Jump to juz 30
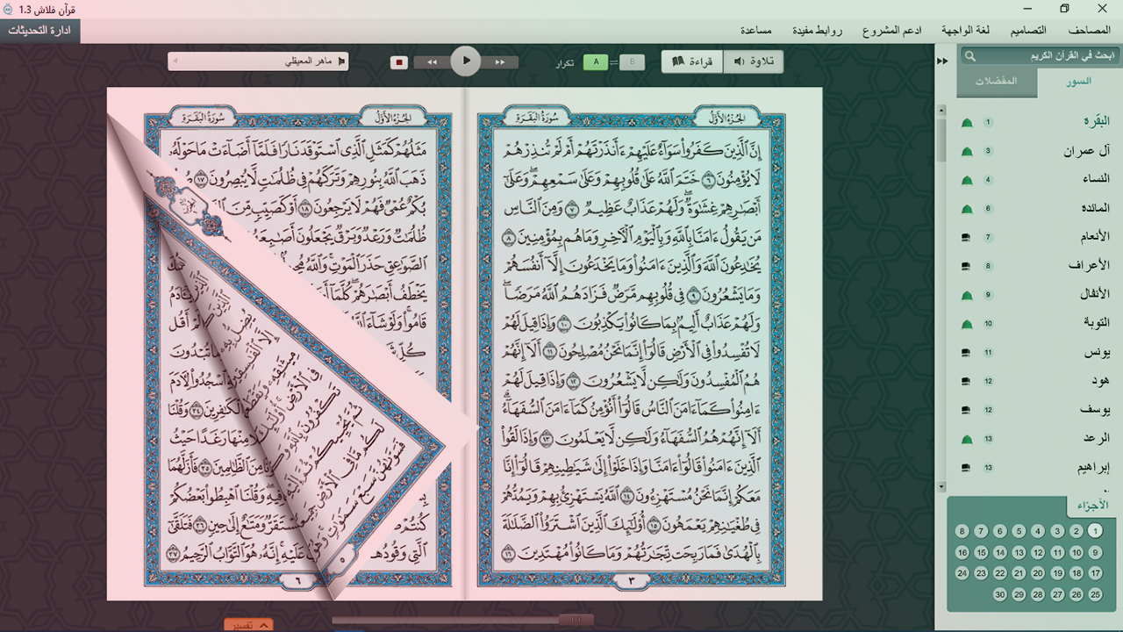1123x632 pixels. pos(1000,594)
